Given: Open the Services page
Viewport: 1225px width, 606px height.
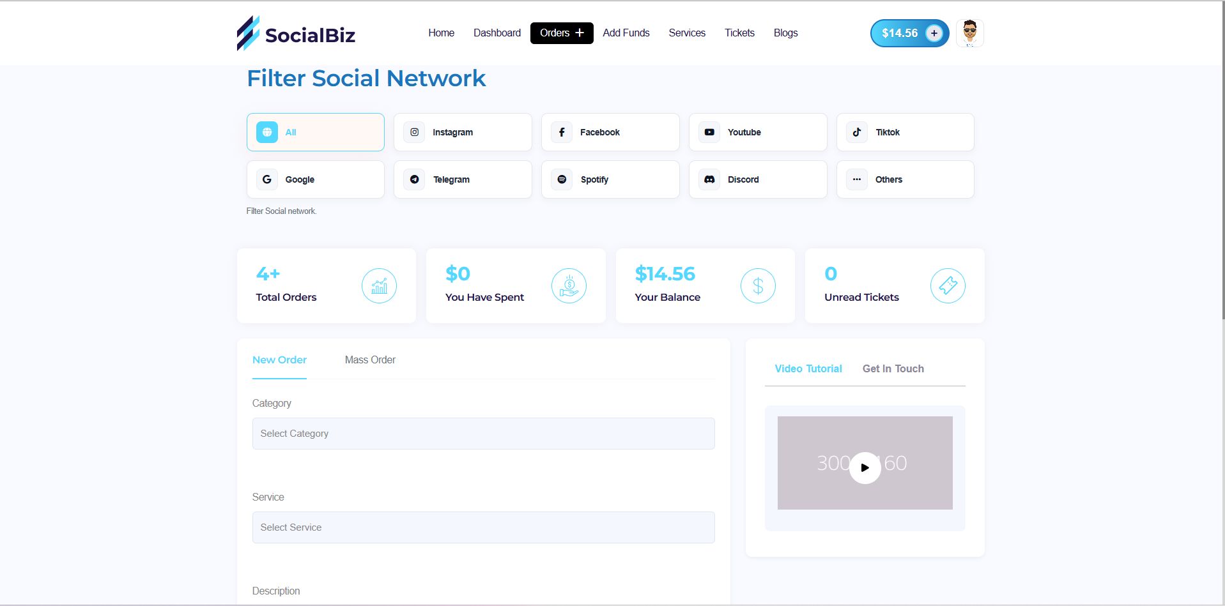Looking at the screenshot, I should [x=687, y=33].
